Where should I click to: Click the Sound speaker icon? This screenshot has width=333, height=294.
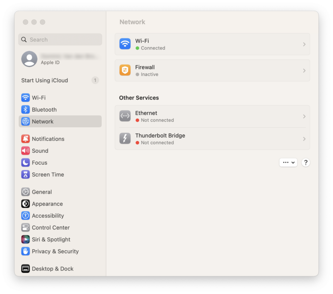tap(25, 151)
